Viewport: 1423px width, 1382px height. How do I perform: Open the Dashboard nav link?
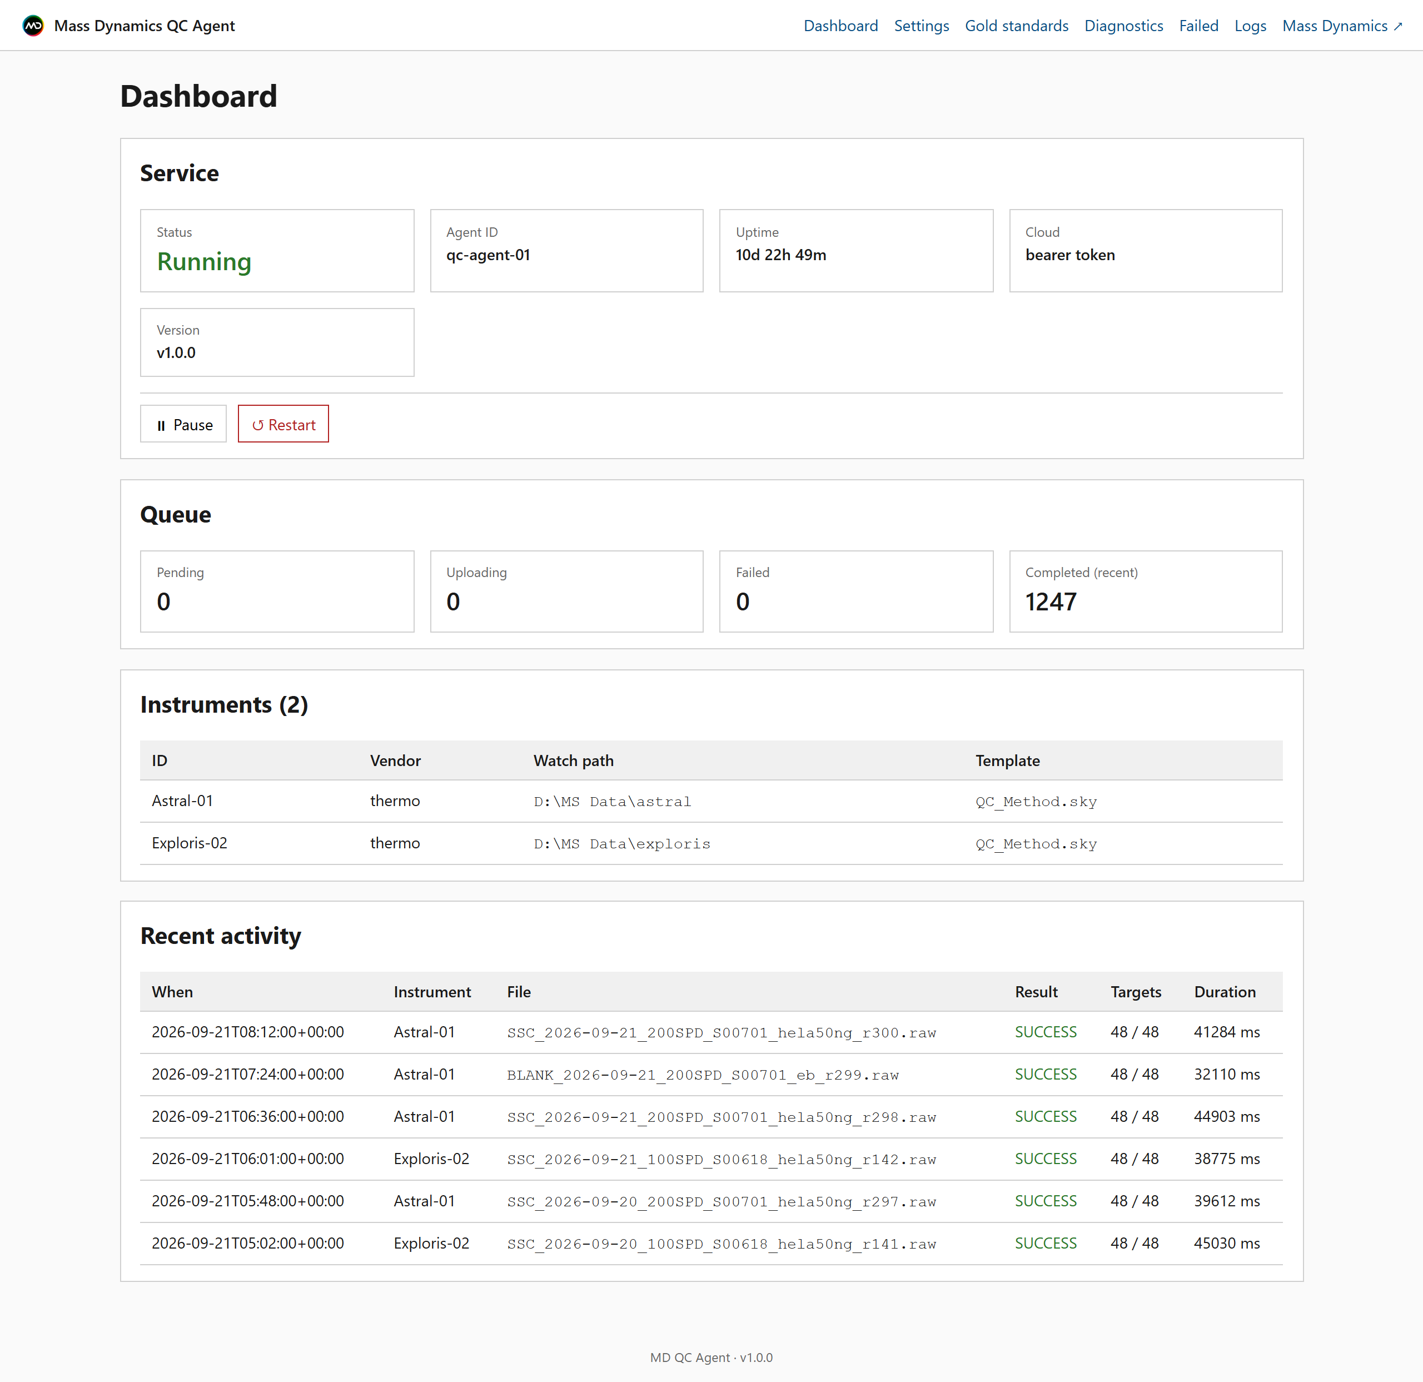click(840, 26)
